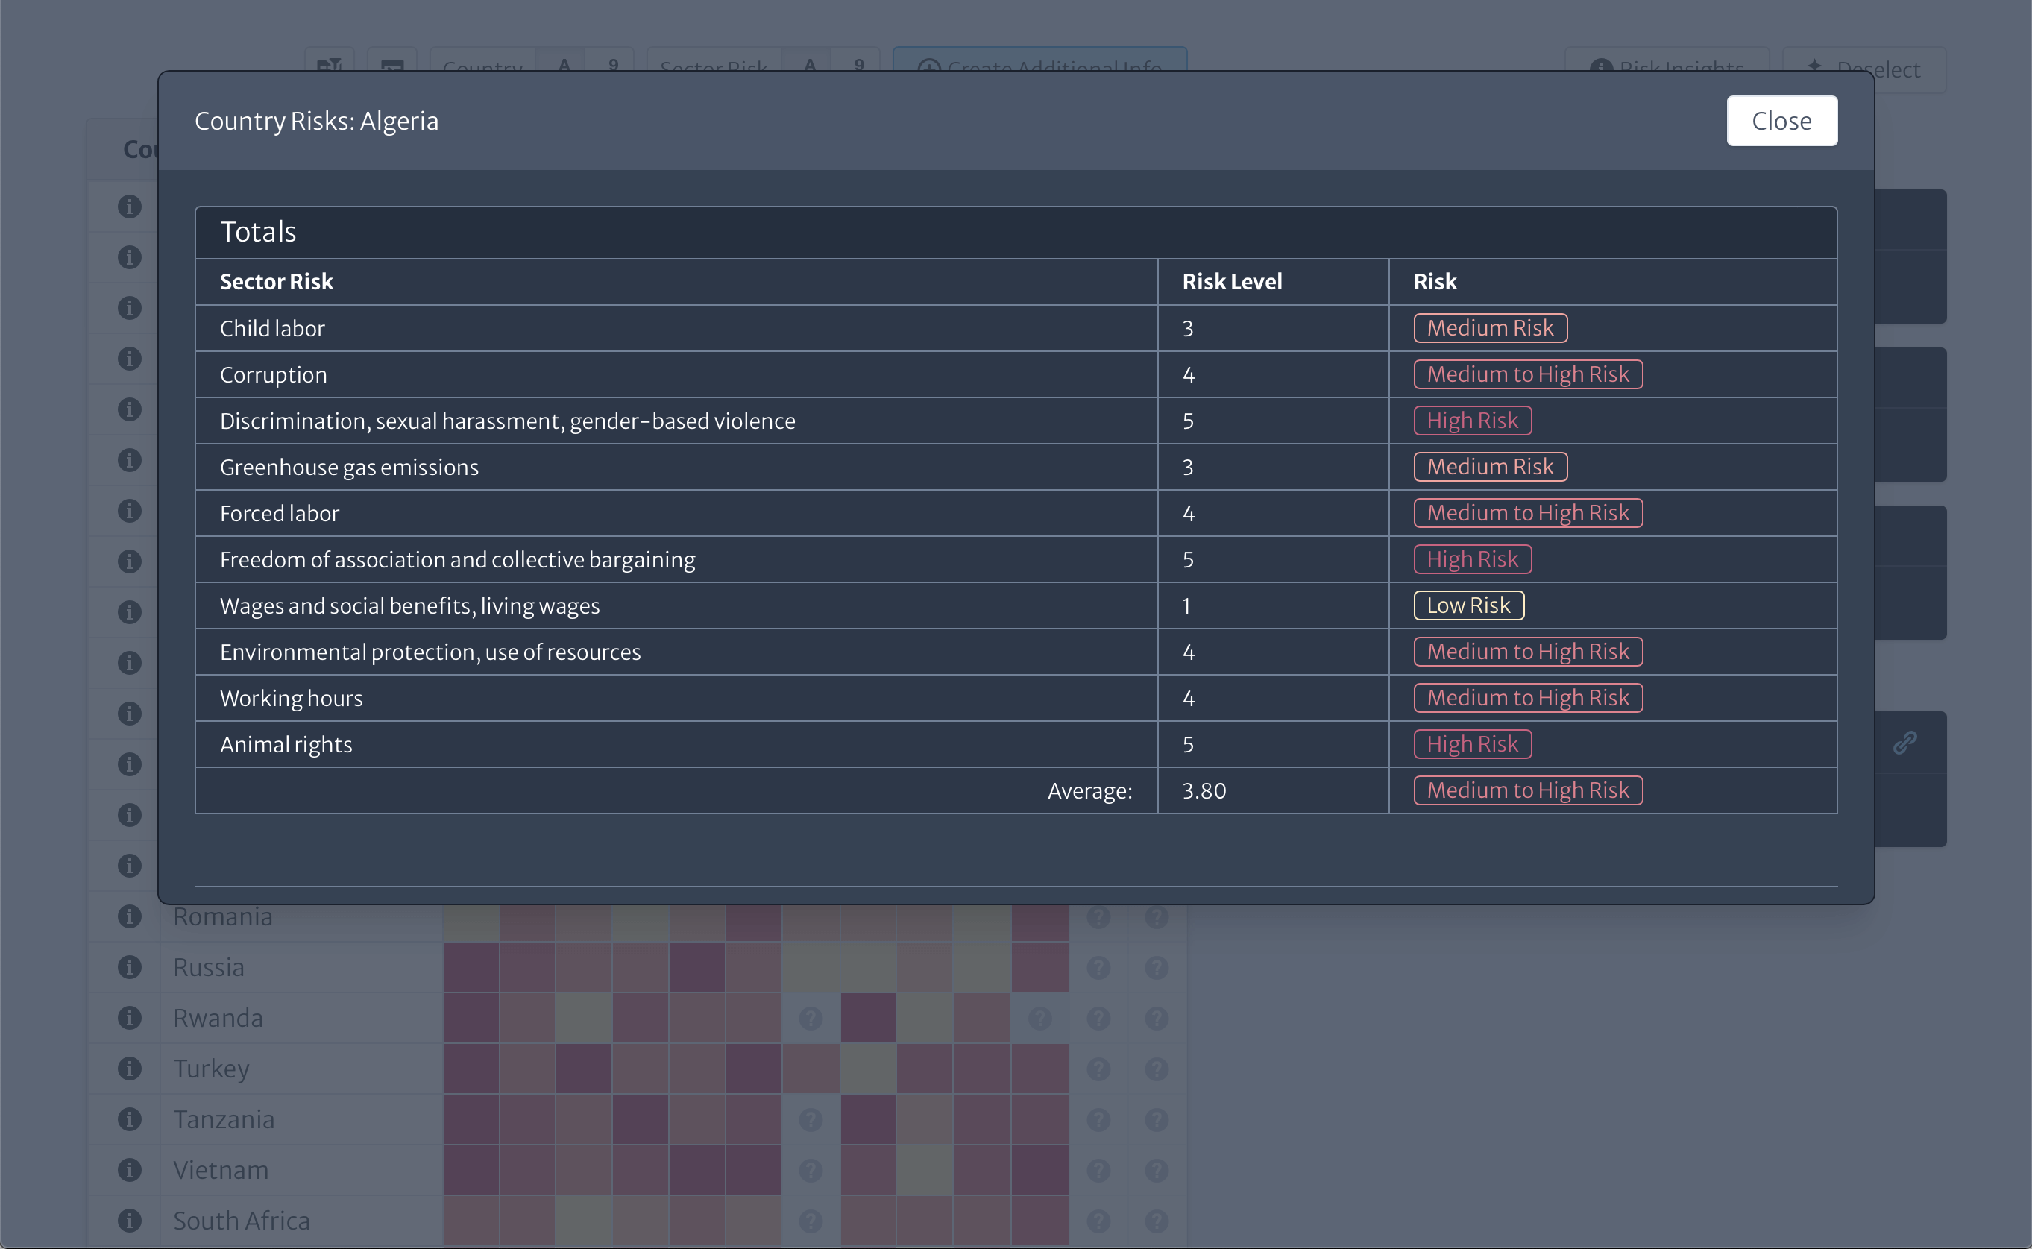Screen dimensions: 2032x1249
Task: Close the Algeria country risks dialog
Action: click(x=1781, y=121)
